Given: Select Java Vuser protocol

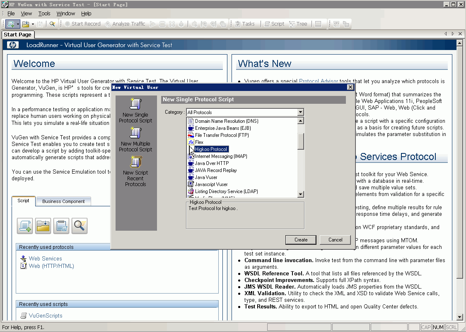Looking at the screenshot, I should click(x=206, y=177).
